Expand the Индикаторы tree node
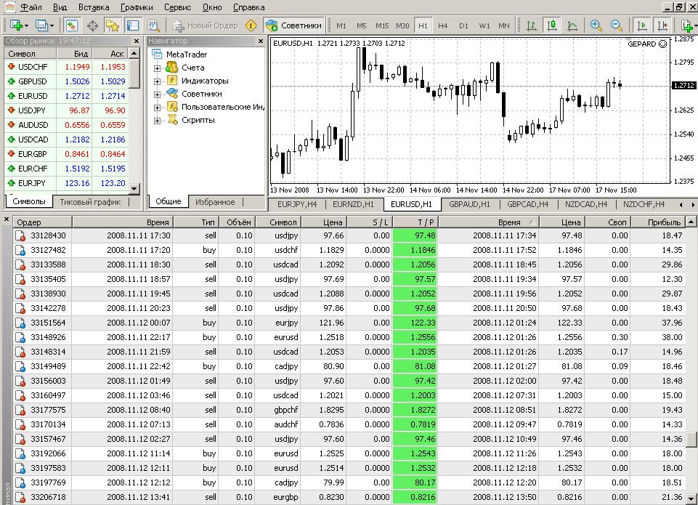 [157, 81]
